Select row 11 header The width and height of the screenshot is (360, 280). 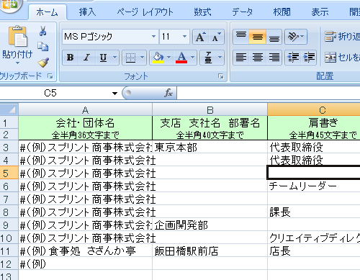(9, 251)
